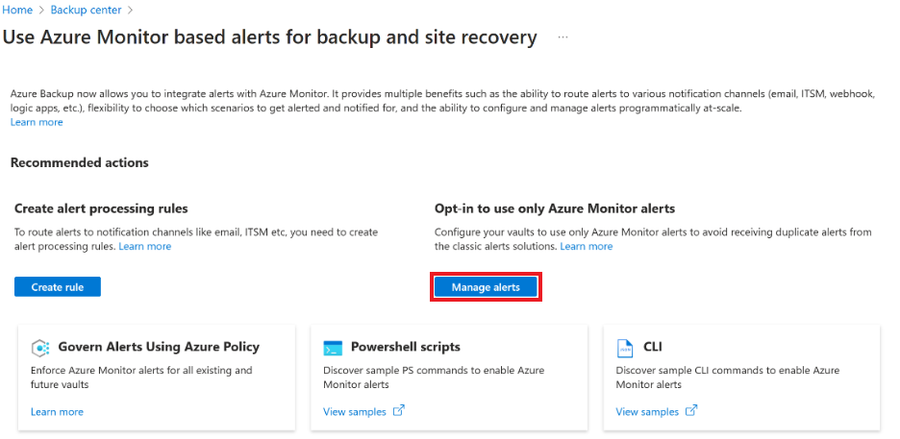This screenshot has height=439, width=900.
Task: Open Learn more about classic alerts opt-in
Action: click(x=586, y=246)
